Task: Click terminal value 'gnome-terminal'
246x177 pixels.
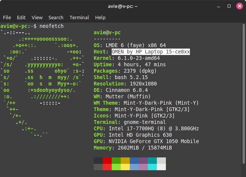Action: tap(144, 122)
